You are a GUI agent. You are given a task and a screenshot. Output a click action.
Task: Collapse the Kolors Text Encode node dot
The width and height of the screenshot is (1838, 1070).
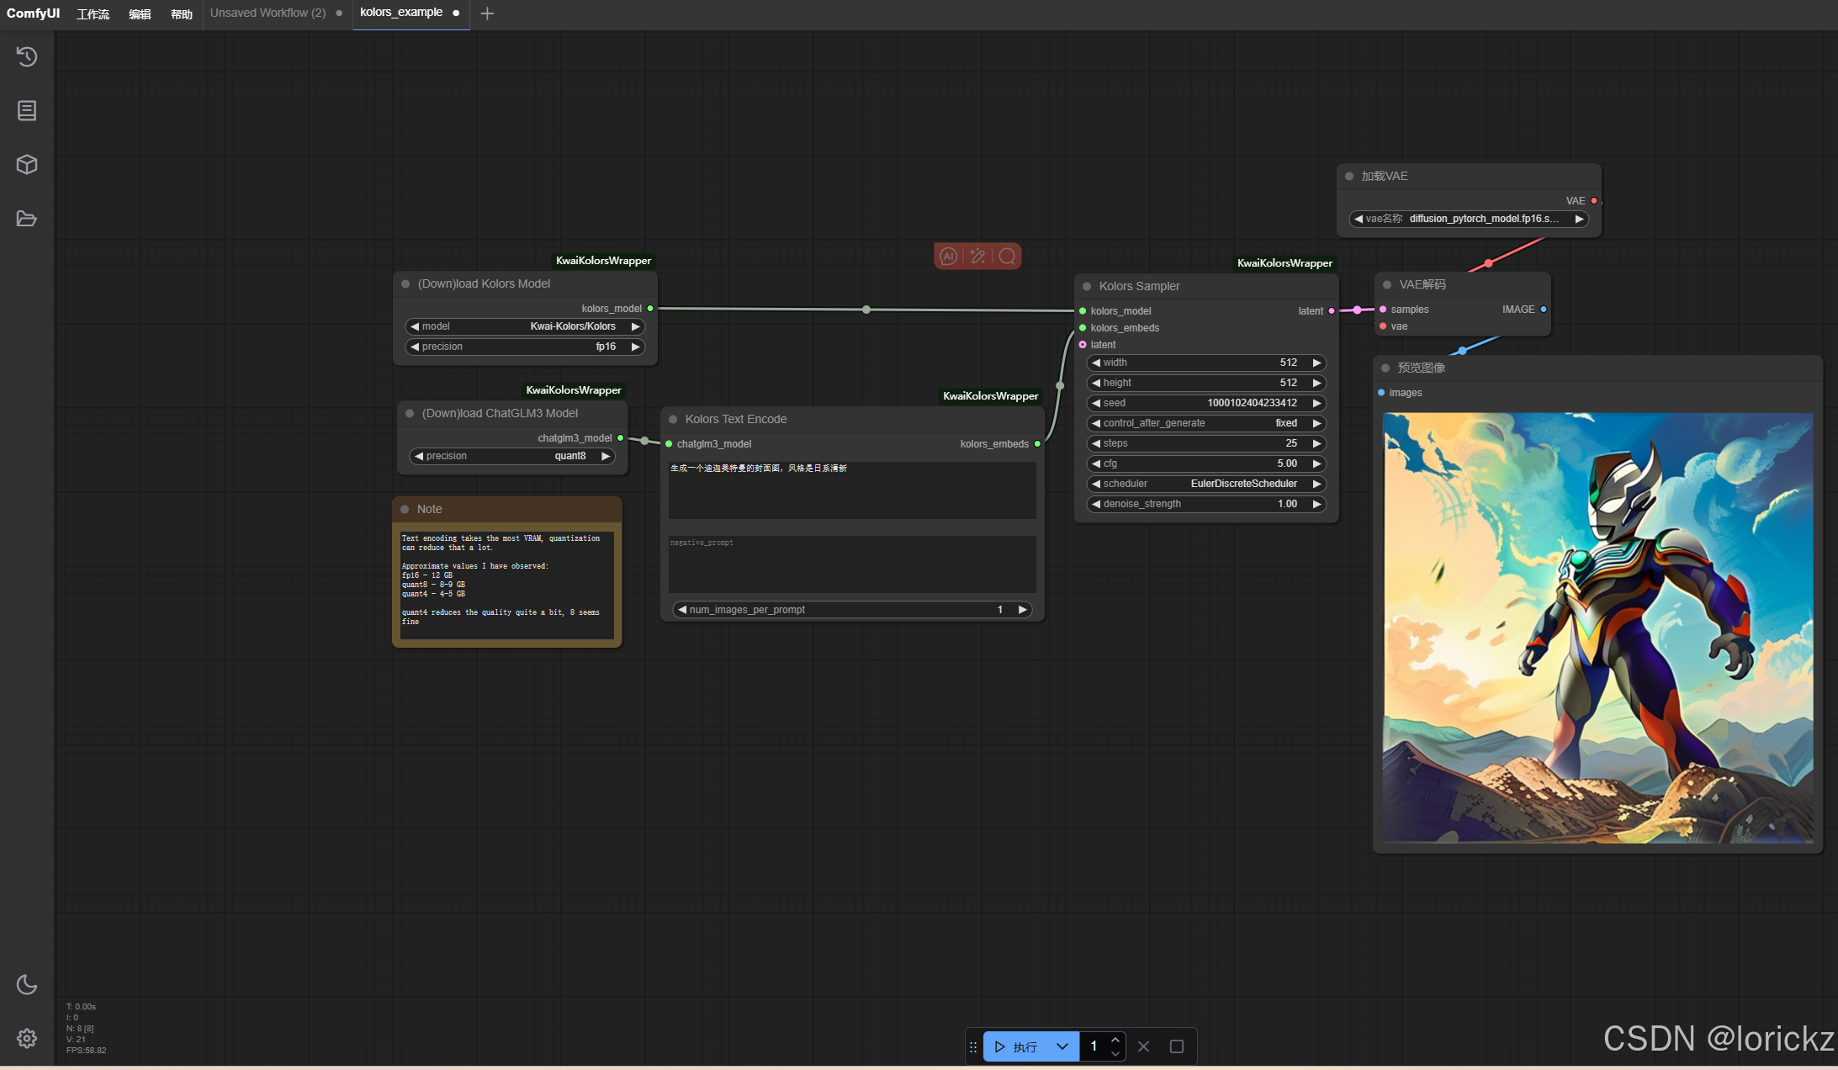click(x=673, y=419)
